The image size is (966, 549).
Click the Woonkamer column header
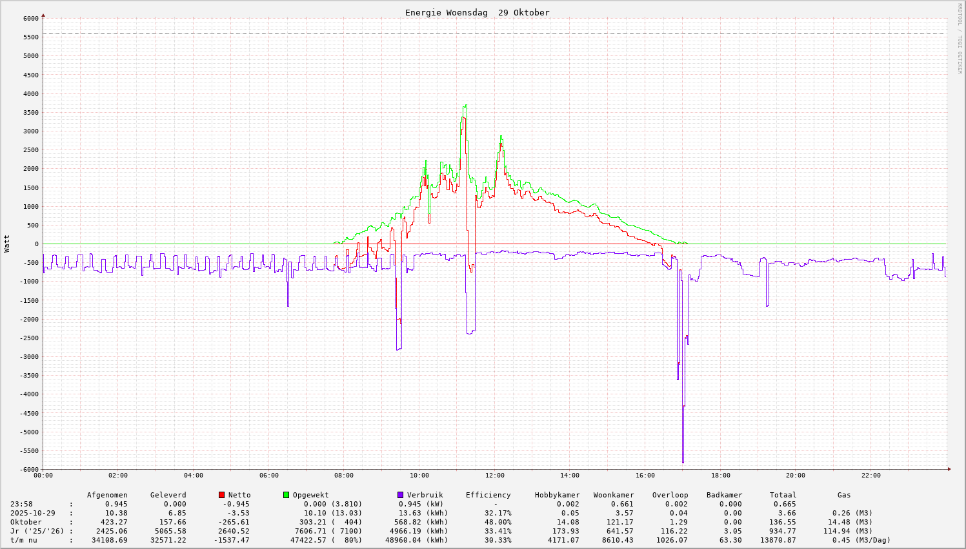click(x=613, y=495)
